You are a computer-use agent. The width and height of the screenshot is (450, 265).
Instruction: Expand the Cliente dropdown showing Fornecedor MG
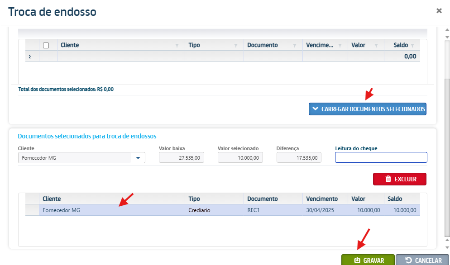tap(138, 158)
